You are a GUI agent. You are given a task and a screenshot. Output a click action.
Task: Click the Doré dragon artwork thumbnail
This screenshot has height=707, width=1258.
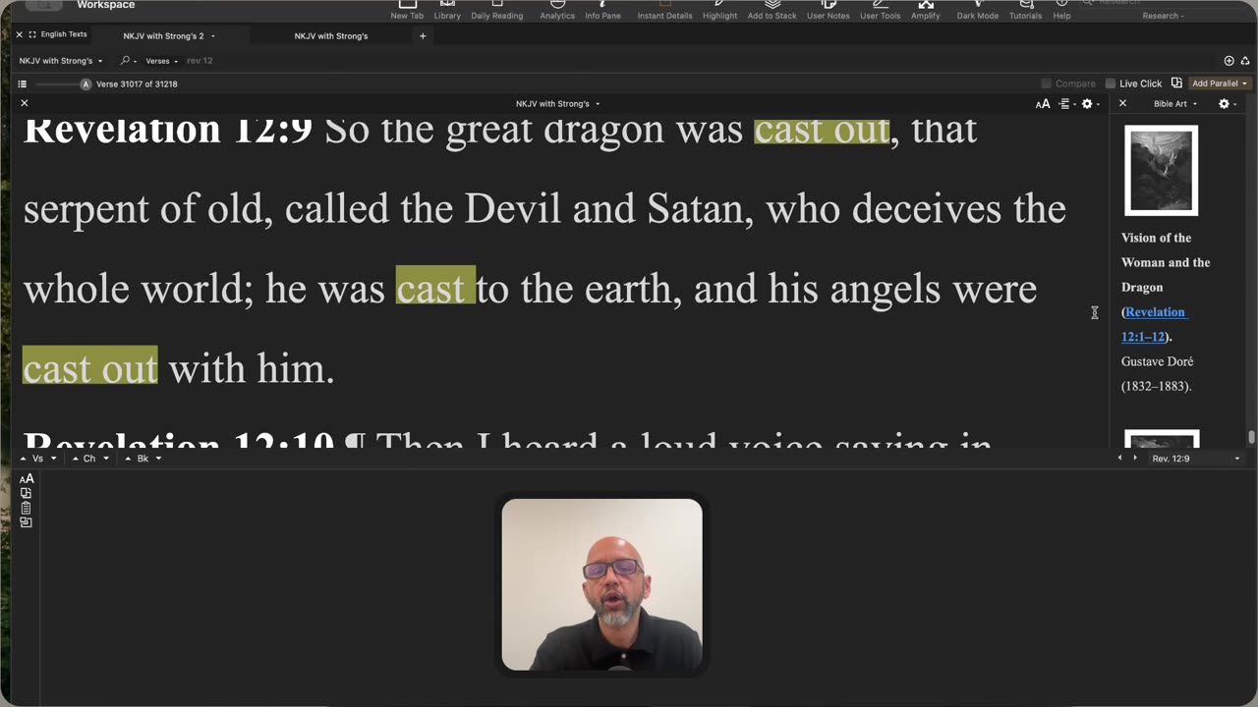click(1161, 171)
